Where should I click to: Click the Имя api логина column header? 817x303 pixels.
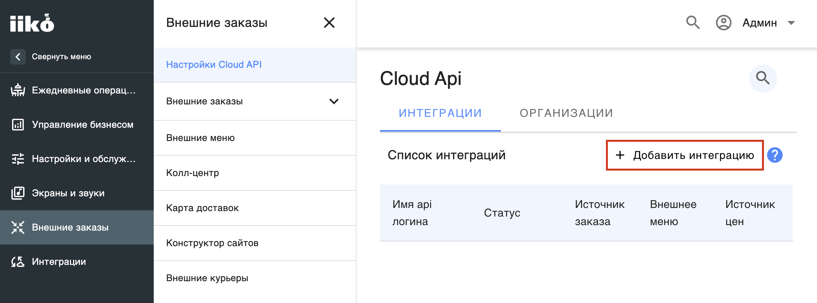(x=412, y=213)
